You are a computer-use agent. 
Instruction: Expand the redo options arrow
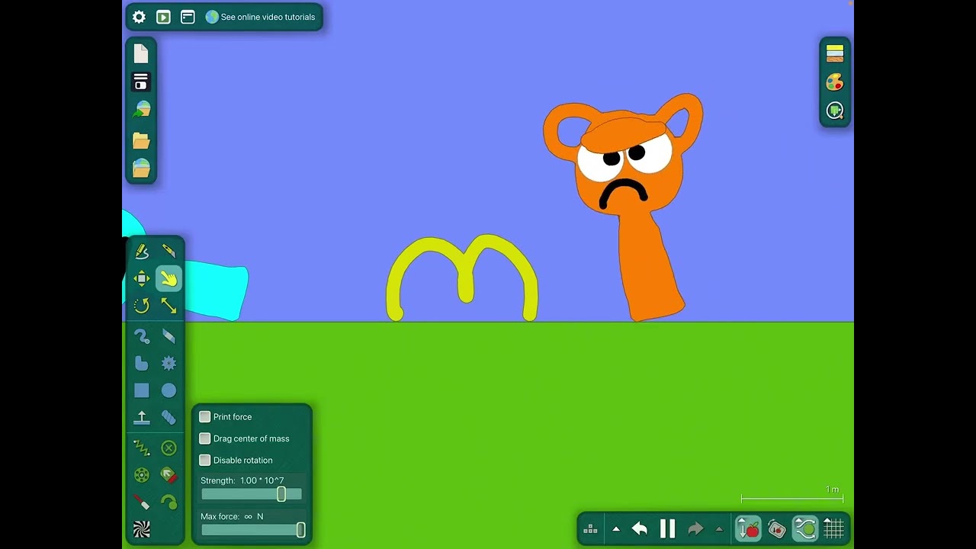click(718, 528)
